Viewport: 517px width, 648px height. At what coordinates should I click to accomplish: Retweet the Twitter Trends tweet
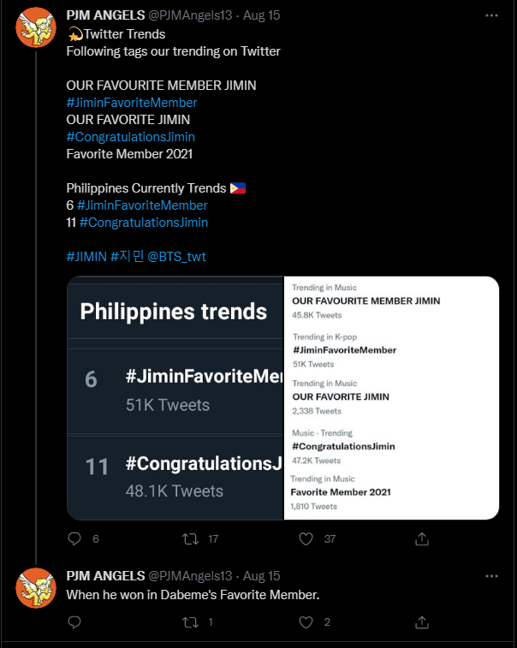click(x=191, y=538)
